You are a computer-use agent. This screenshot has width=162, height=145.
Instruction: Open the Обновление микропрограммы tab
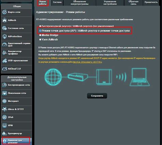click(x=80, y=2)
